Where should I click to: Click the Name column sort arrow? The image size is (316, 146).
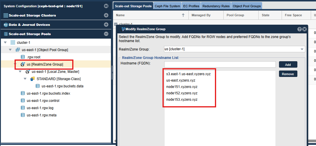[183, 15]
